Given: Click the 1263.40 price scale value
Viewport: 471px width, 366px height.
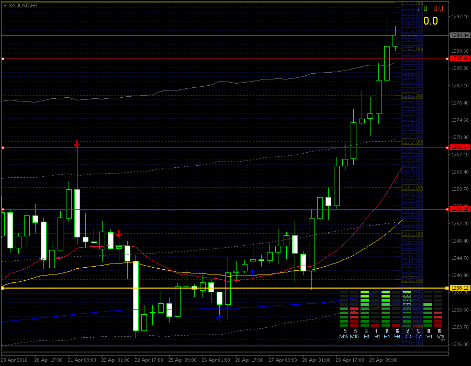Looking at the screenshot, I should pos(460,172).
